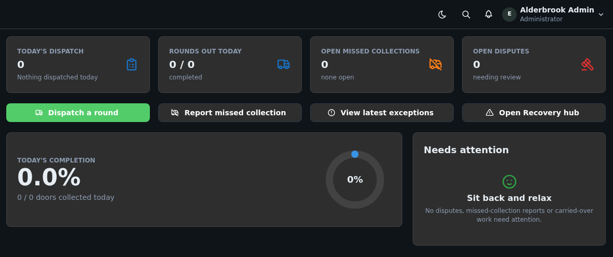Click the 'Sit back and relax' heading

(509, 198)
